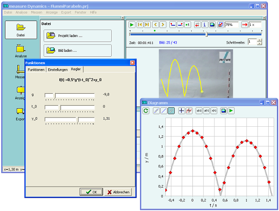Play from Diagramm toolbar
Image resolution: width=279 pixels, height=211 pixels.
click(231, 111)
